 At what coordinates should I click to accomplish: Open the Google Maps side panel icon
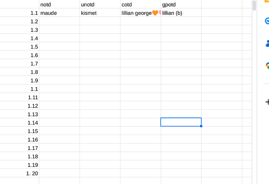pos(267,66)
